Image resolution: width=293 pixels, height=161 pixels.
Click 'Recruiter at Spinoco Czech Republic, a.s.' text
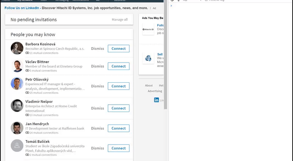click(x=55, y=49)
